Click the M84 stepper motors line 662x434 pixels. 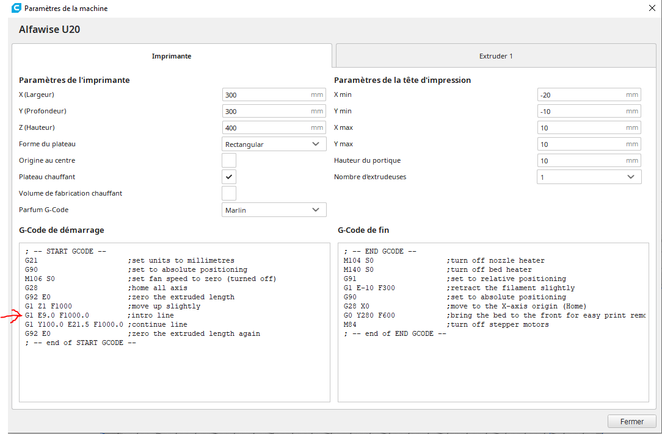click(x=446, y=324)
